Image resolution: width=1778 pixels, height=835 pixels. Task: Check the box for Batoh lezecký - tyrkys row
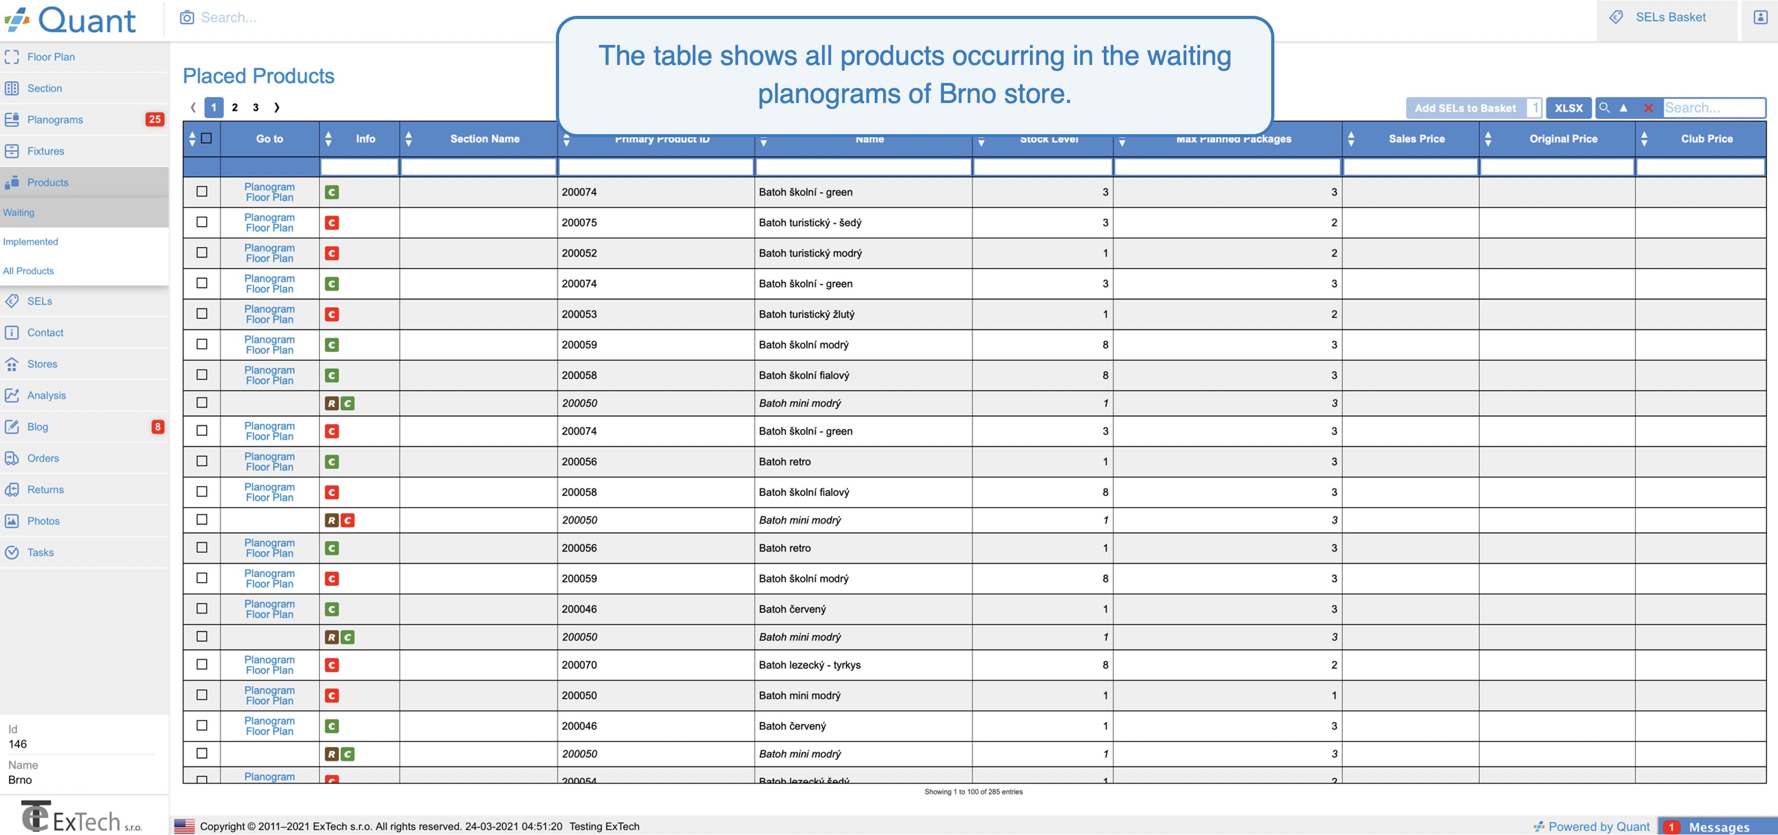point(202,664)
